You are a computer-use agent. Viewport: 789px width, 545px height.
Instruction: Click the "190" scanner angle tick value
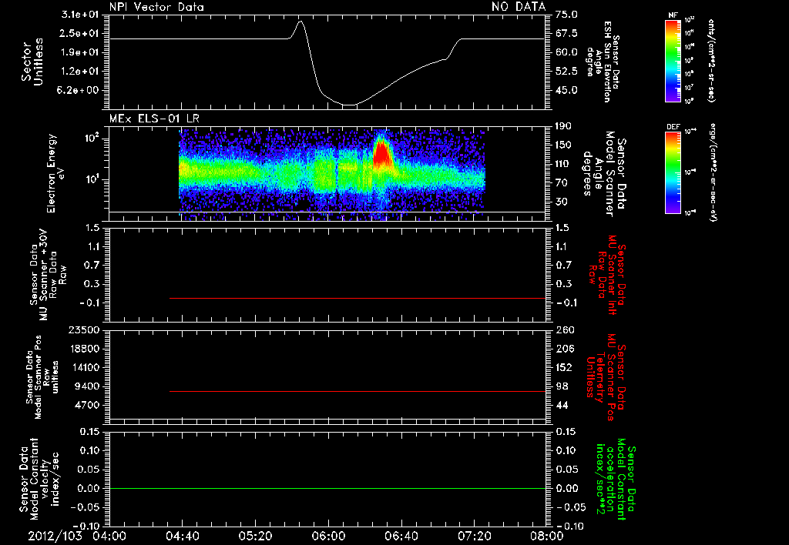point(564,126)
